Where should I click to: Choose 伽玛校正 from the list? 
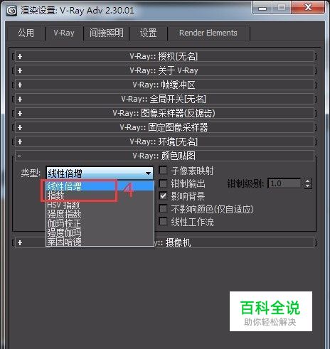100,223
